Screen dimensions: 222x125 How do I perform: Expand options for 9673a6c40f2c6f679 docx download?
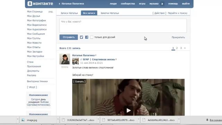point(138,119)
